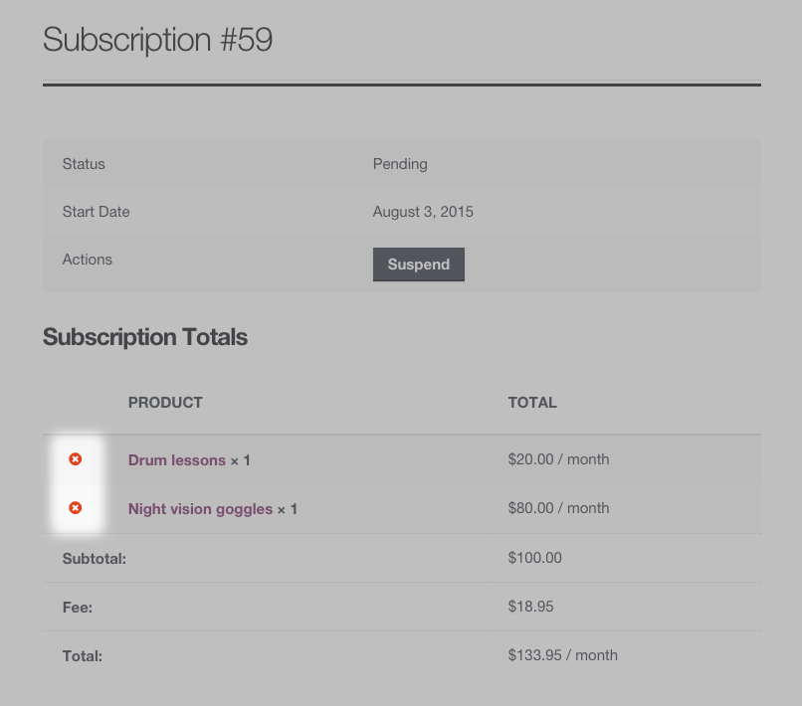Screen dimensions: 802x706
Task: Click the red X beside Night vision goggles
Action: 75,508
